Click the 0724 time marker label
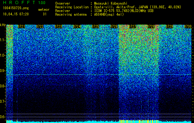 77,26
